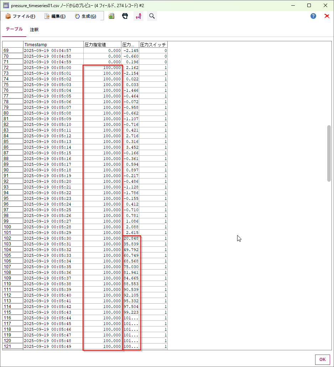Select row number 69
This screenshot has width=334, height=367.
pos(13,50)
